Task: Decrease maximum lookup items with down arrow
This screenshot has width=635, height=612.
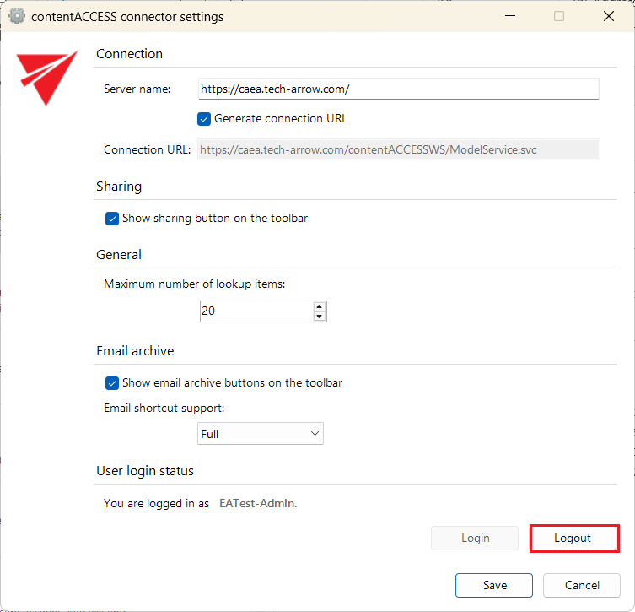Action: point(319,317)
